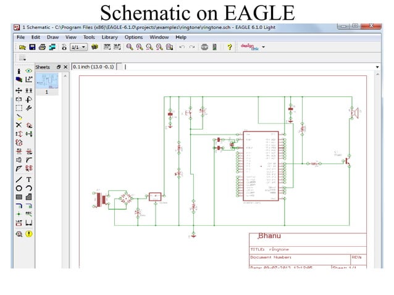Open help with the yellow question mark

click(229, 47)
